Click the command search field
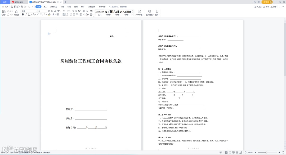The image size is (286, 155). point(118,7)
